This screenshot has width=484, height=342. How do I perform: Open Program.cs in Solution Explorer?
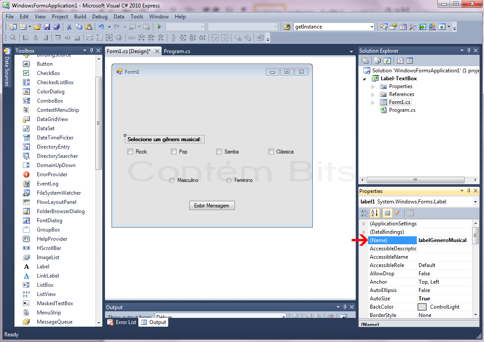[402, 110]
